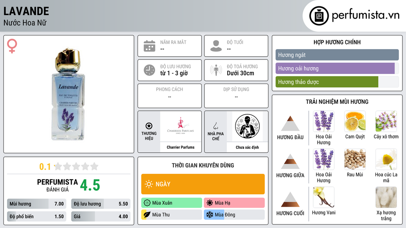Screen dimensions: 406x228
Task: Click the five-star rating row
Action: [x=77, y=166]
